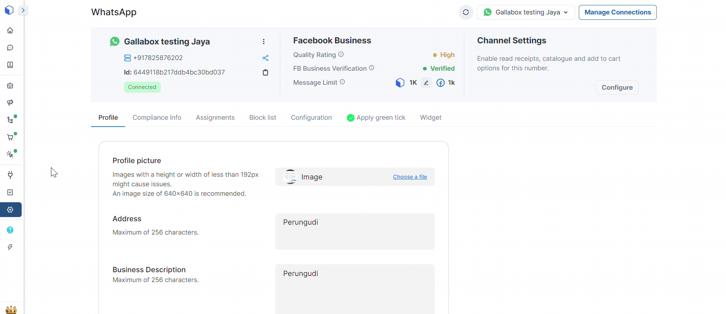Click the Choose a file link
The image size is (726, 314).
coord(410,177)
